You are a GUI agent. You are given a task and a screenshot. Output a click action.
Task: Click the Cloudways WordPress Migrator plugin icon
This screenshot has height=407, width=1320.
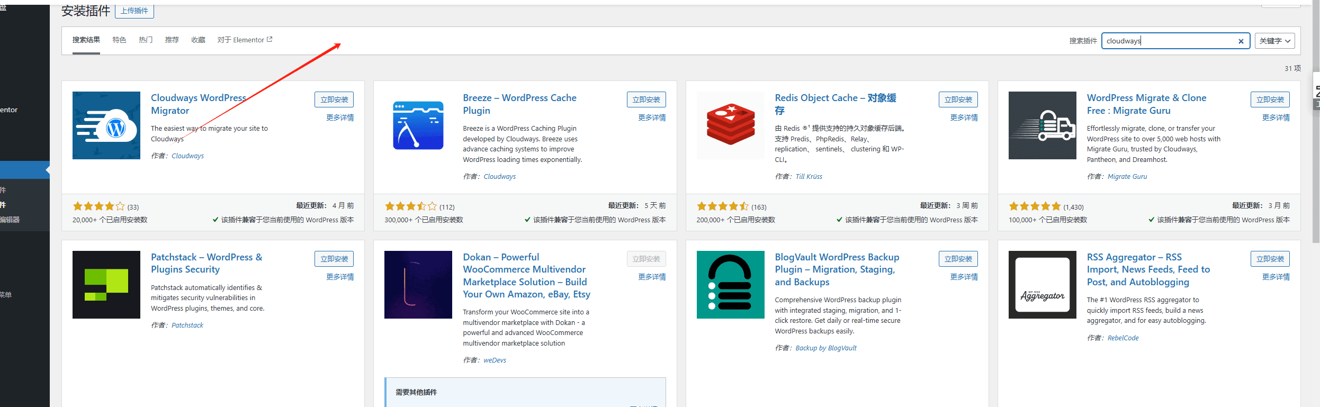pos(106,125)
